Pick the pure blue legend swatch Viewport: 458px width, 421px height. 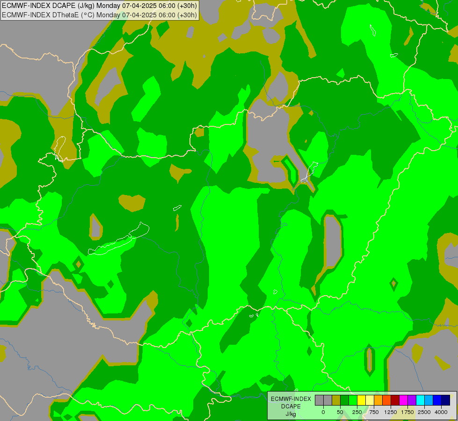437,400
